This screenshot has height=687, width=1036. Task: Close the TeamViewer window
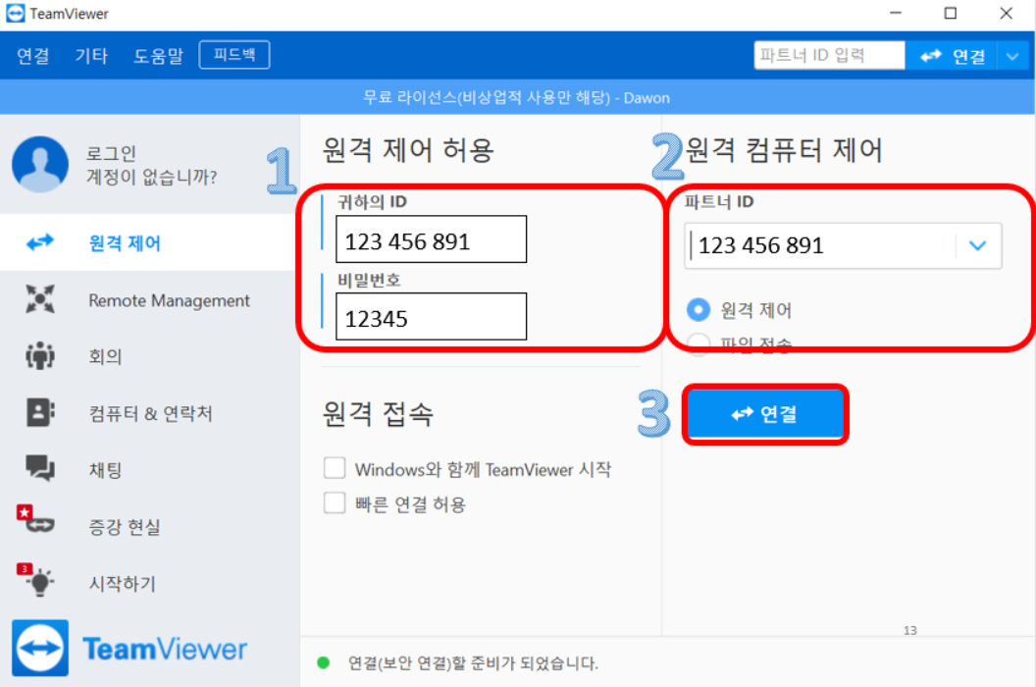(1006, 13)
